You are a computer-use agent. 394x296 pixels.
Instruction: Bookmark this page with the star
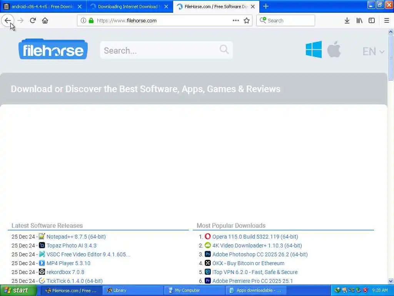(x=247, y=21)
